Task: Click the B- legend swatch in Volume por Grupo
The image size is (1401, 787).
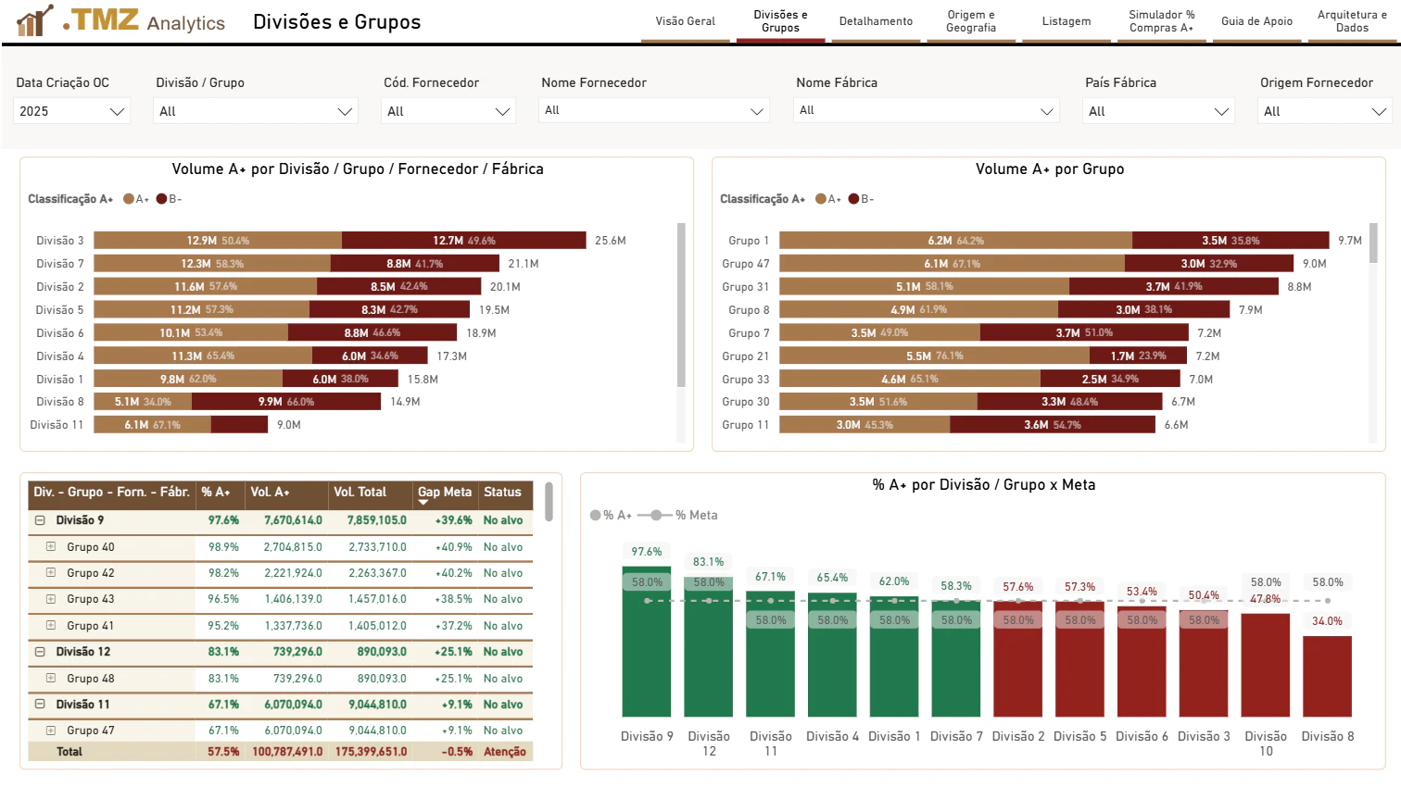Action: pos(853,199)
